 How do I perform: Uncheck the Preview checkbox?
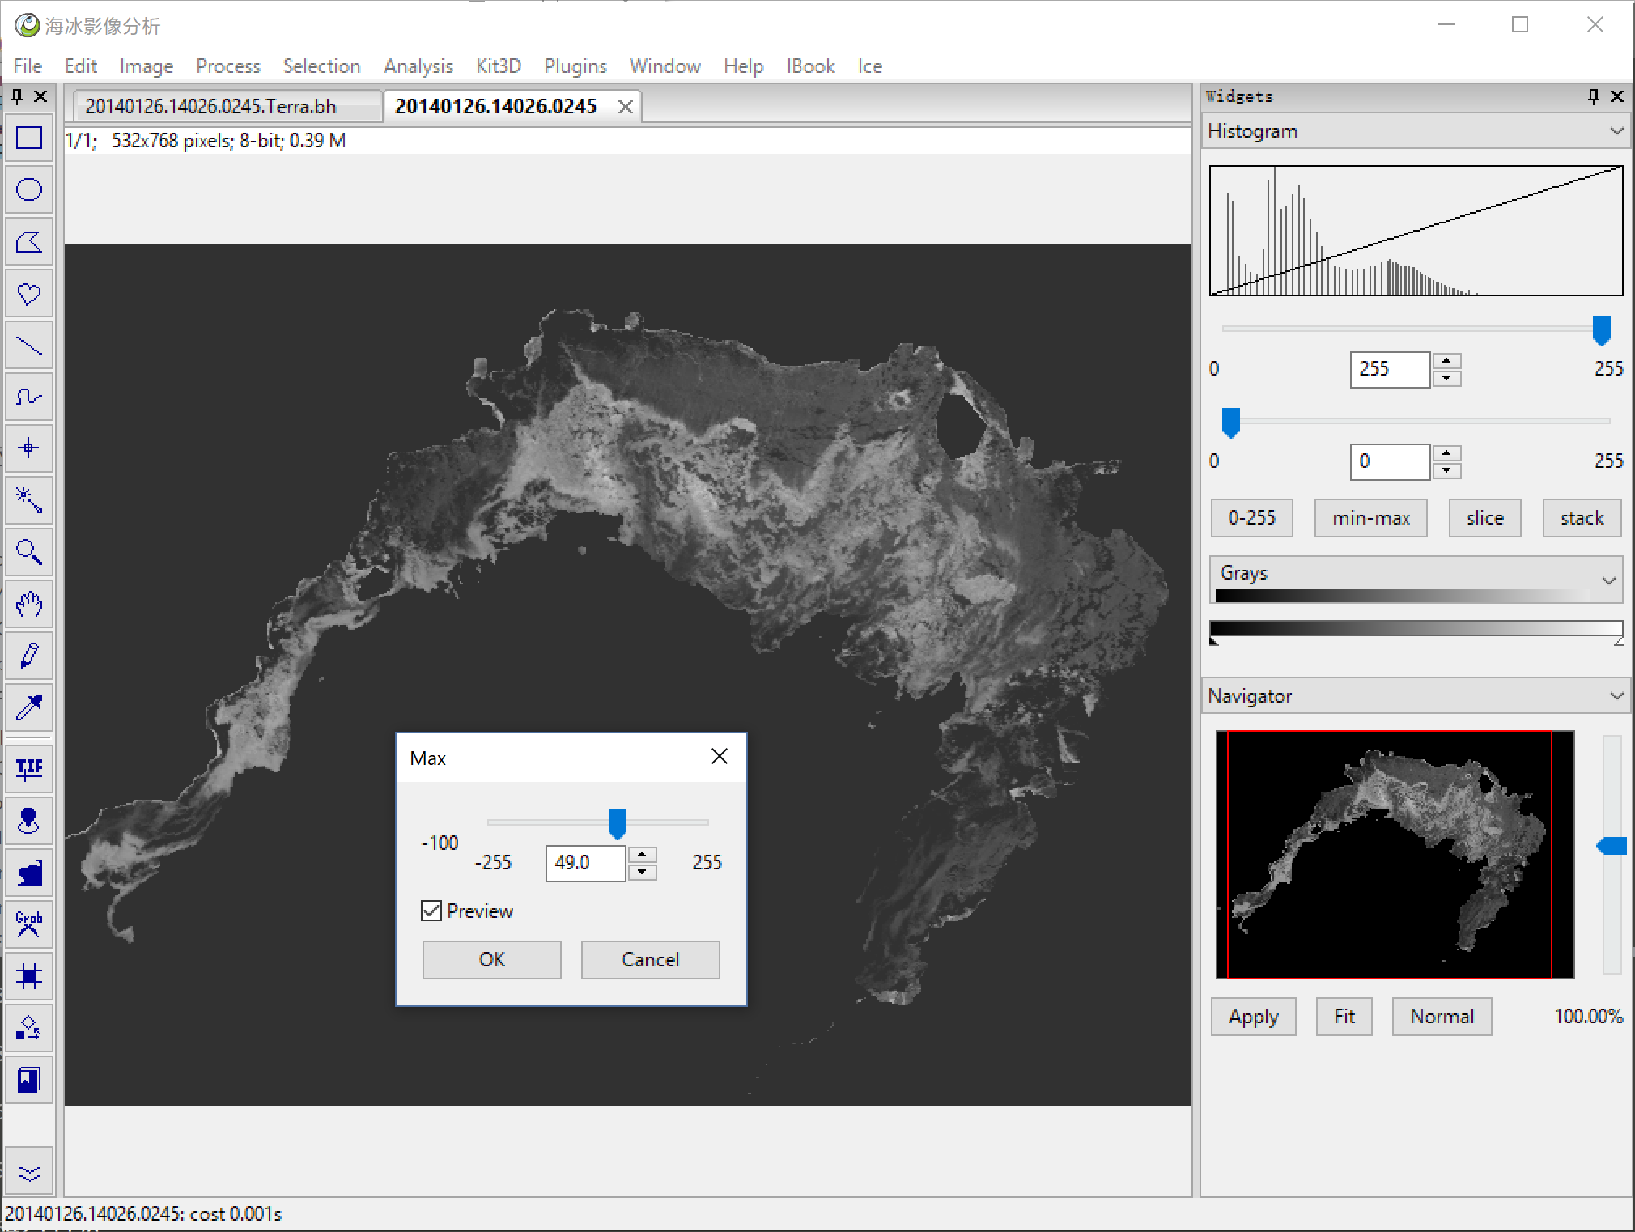click(431, 911)
